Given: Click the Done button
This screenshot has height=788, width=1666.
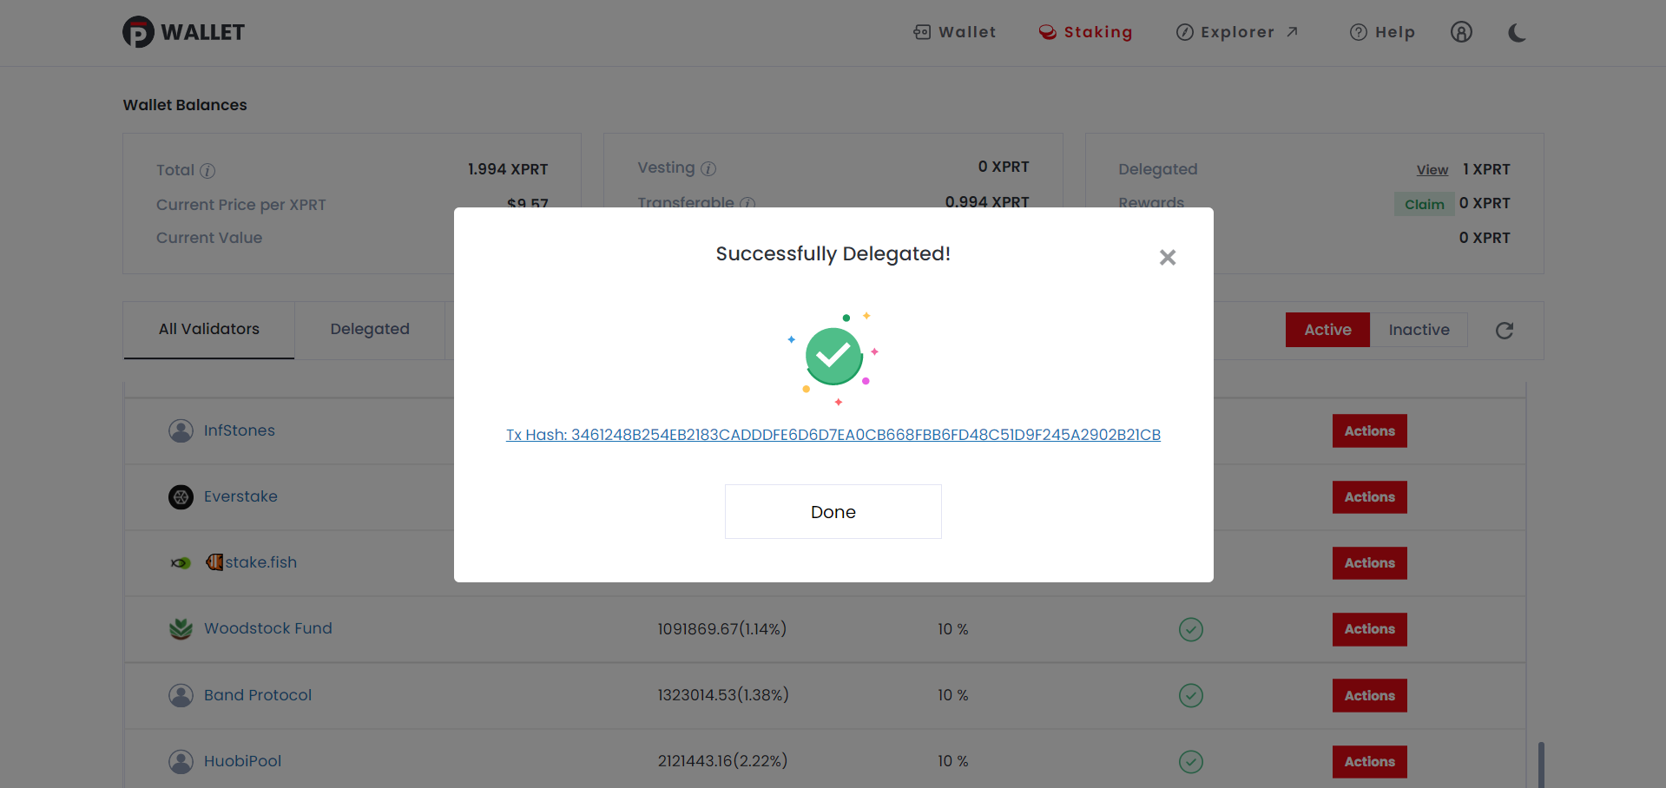Looking at the screenshot, I should tap(833, 511).
